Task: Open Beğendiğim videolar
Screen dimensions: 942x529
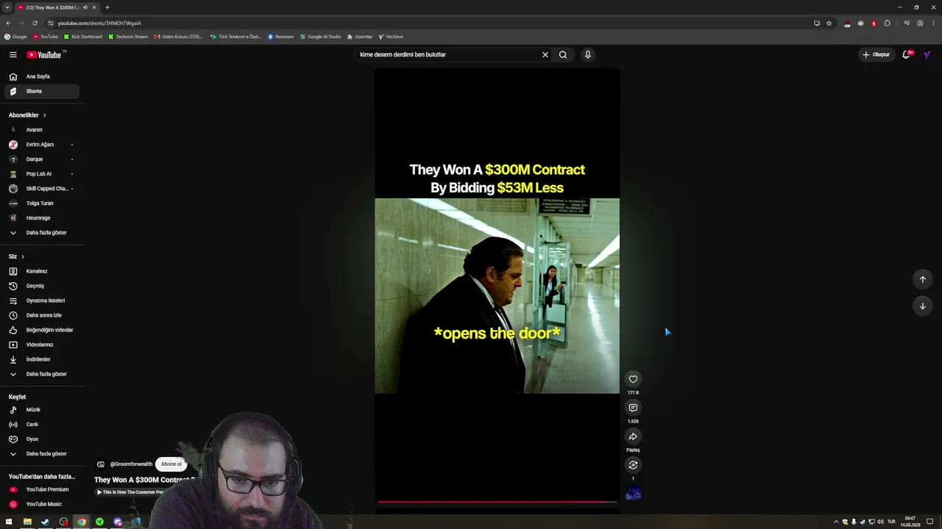Action: [42, 330]
